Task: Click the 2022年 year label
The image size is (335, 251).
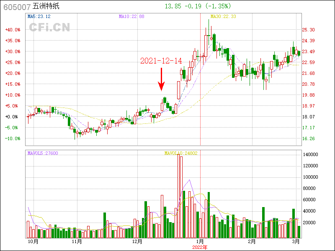Action: point(200,247)
